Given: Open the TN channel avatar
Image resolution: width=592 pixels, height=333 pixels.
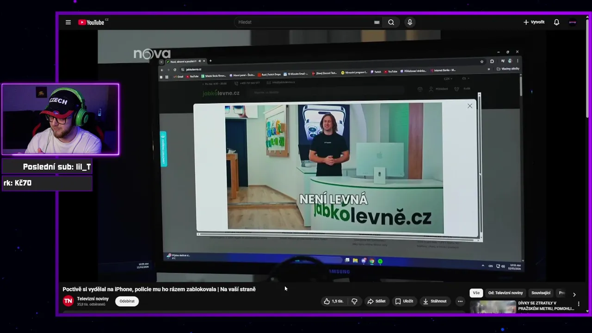Looking at the screenshot, I should [x=68, y=301].
